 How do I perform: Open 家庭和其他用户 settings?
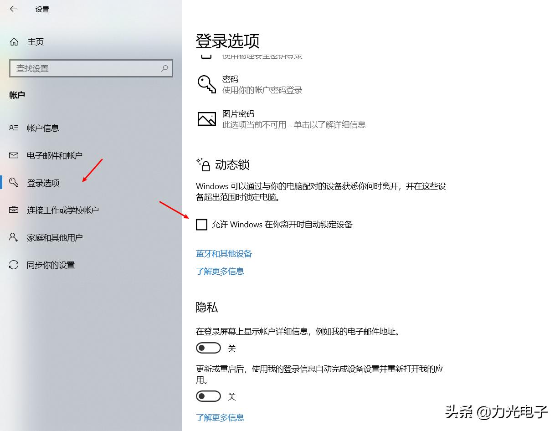click(57, 237)
